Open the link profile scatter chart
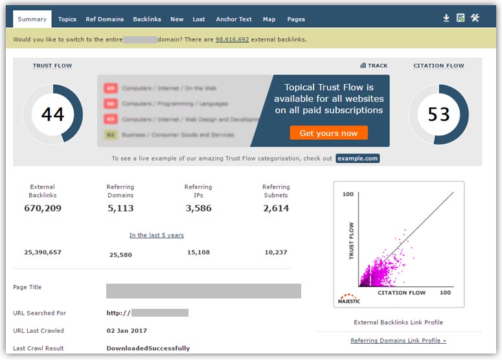502x360 pixels. tap(399, 245)
